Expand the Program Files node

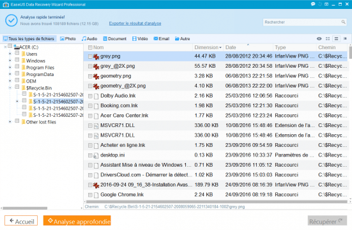coord(10,67)
